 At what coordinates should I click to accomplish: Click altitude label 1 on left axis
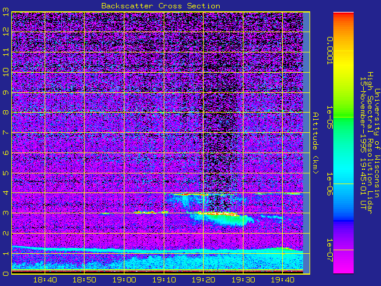(x=6, y=253)
